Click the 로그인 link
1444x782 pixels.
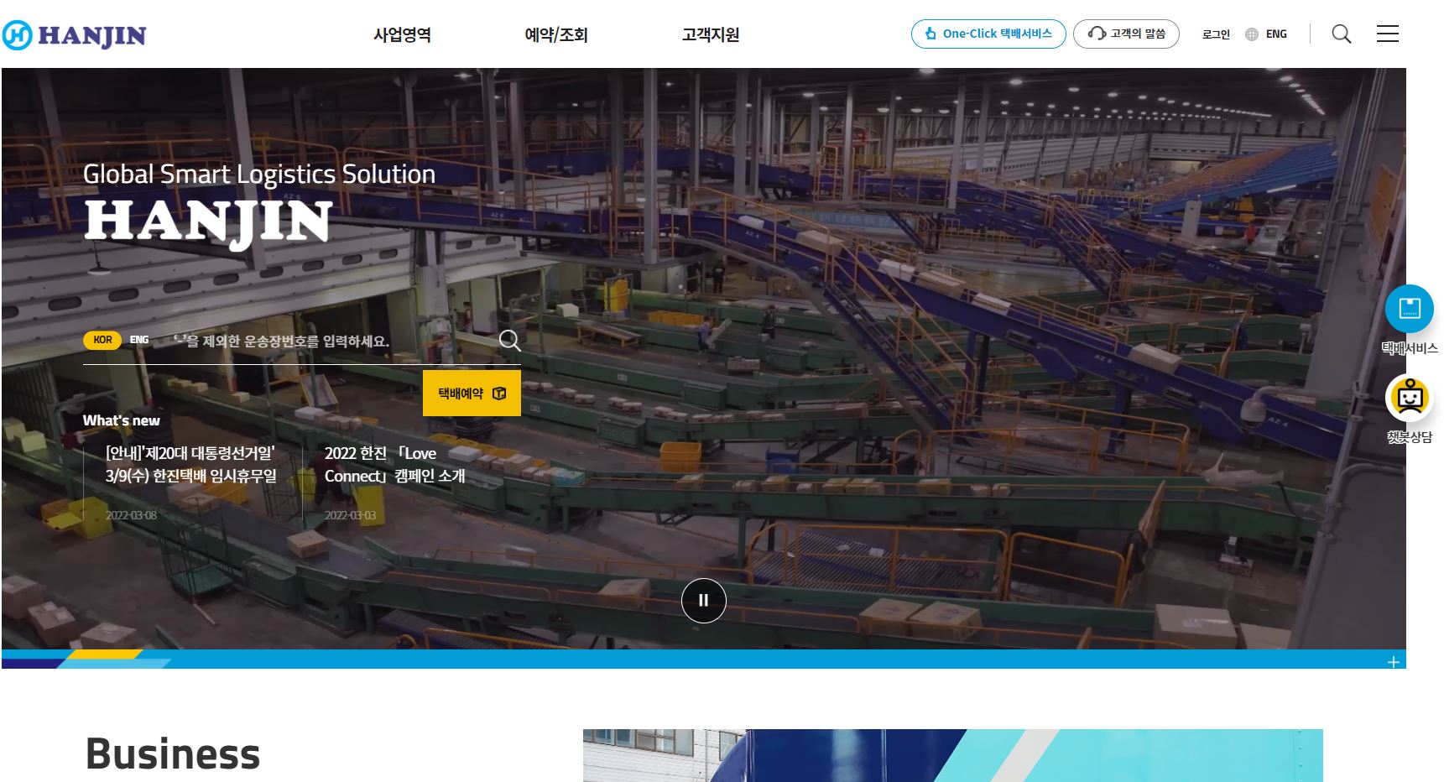[1216, 34]
